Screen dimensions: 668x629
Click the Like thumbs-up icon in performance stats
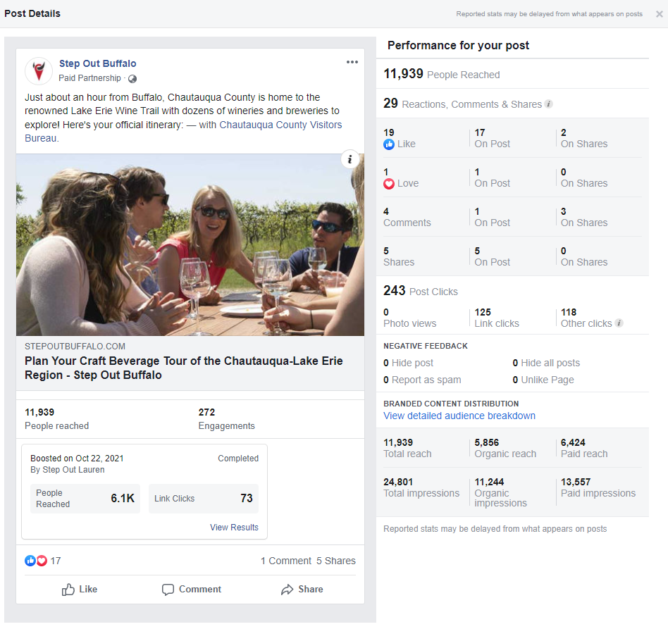click(389, 144)
